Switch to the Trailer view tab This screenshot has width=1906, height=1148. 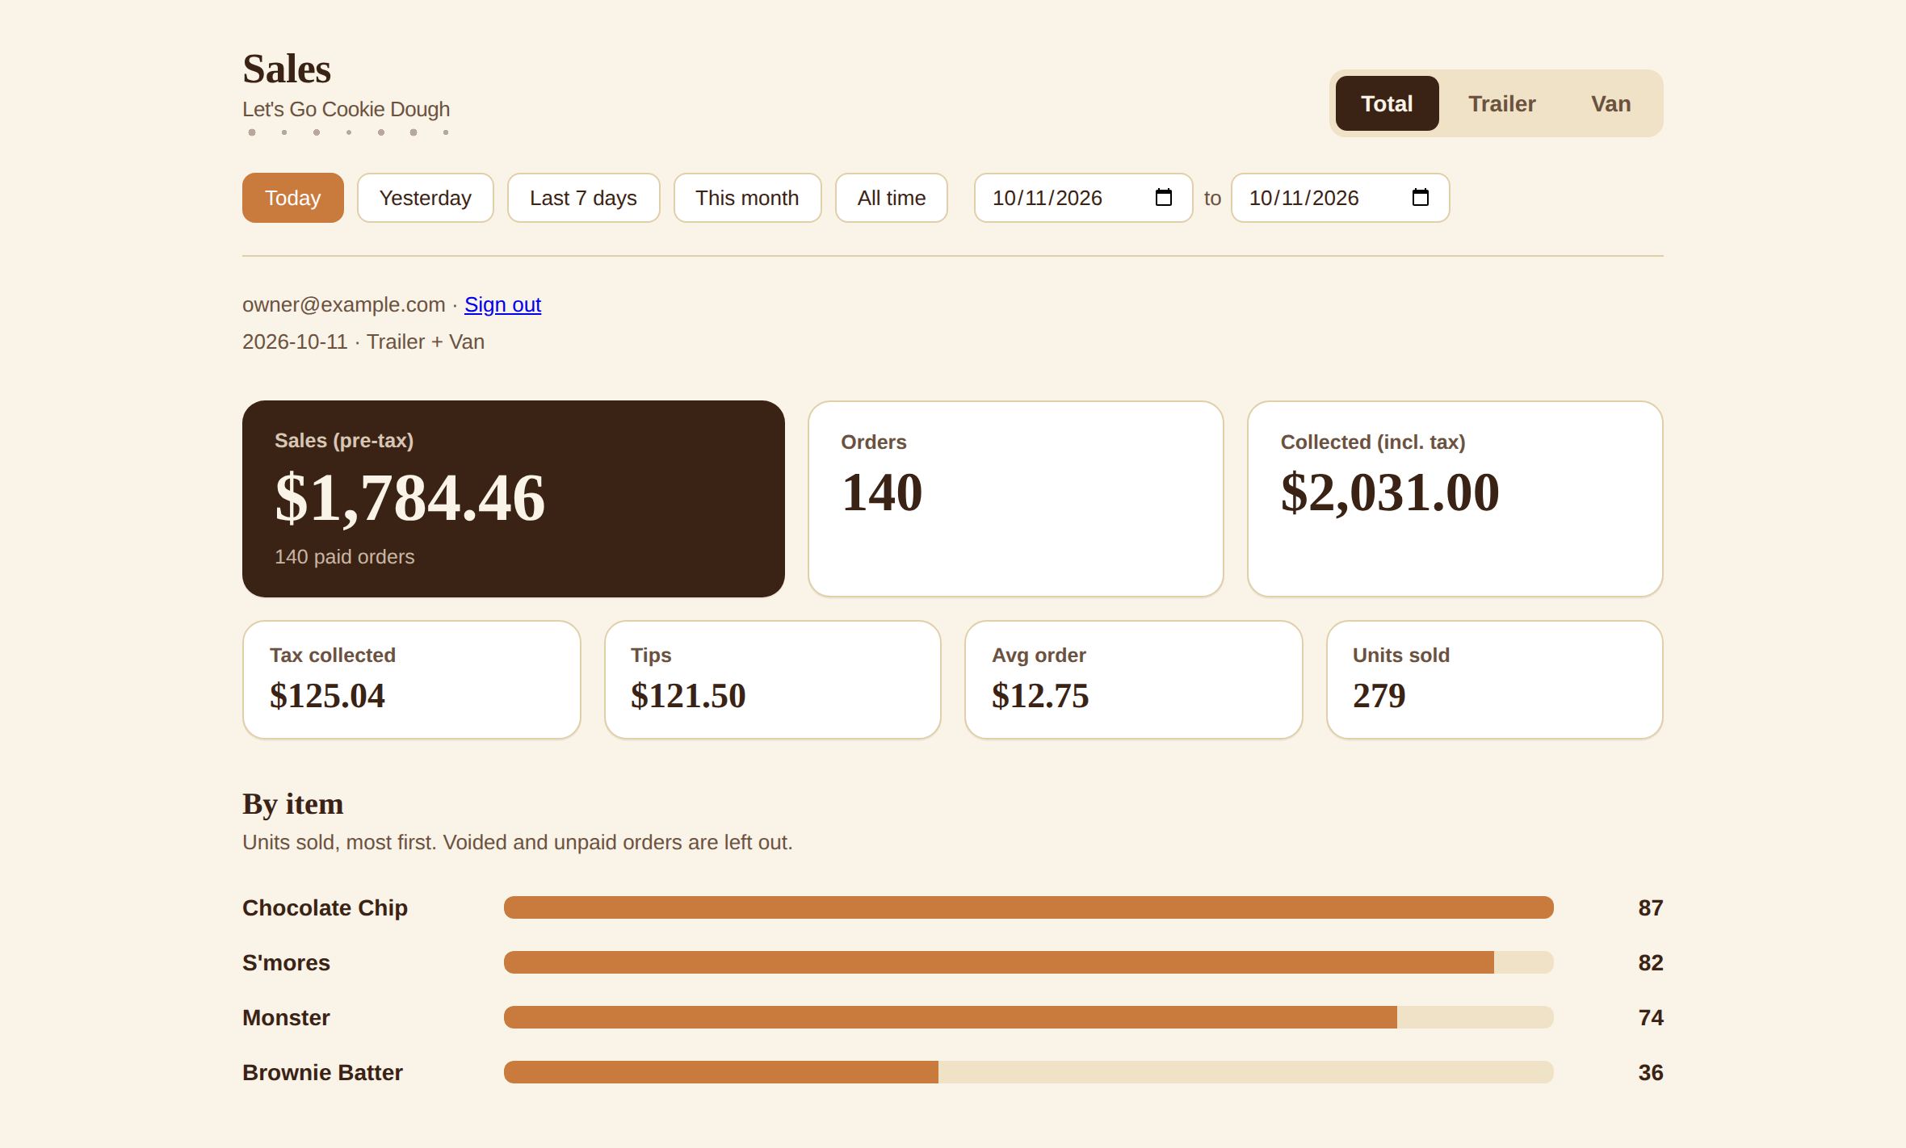[x=1501, y=103]
